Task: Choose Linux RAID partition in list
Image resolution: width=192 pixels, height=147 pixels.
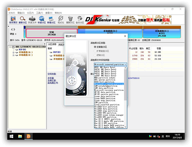Action: click(109, 98)
